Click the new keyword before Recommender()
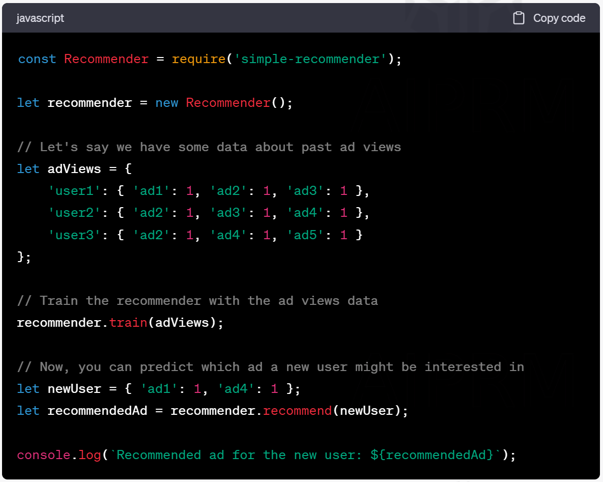Image resolution: width=603 pixels, height=482 pixels. pos(166,103)
